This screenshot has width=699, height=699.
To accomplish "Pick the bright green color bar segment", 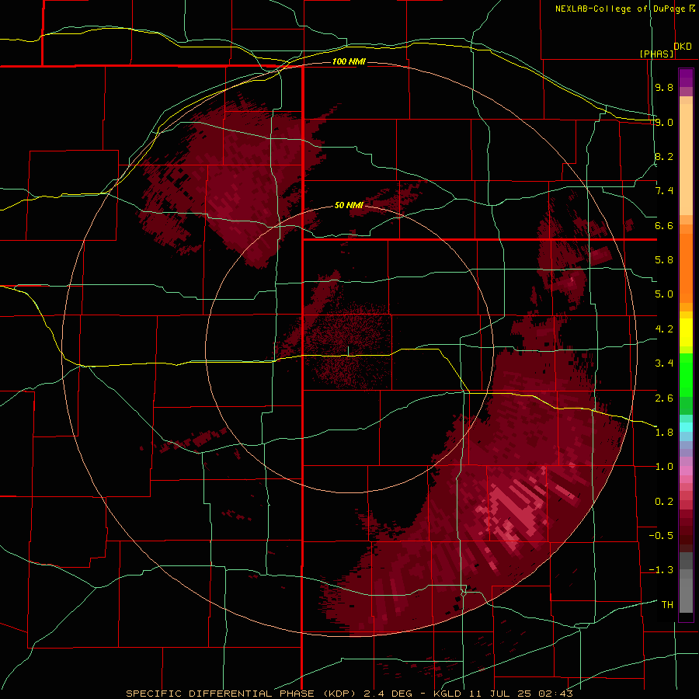I will pos(686,374).
